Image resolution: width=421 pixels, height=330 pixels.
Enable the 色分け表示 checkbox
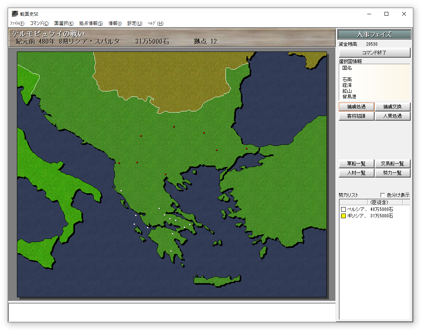382,195
